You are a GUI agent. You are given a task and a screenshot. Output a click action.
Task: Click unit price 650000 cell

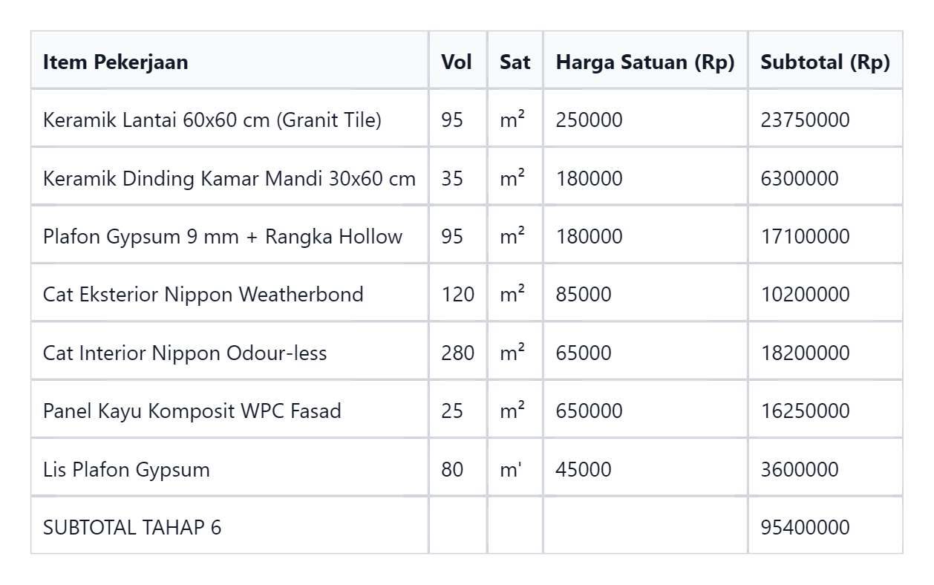coord(645,411)
